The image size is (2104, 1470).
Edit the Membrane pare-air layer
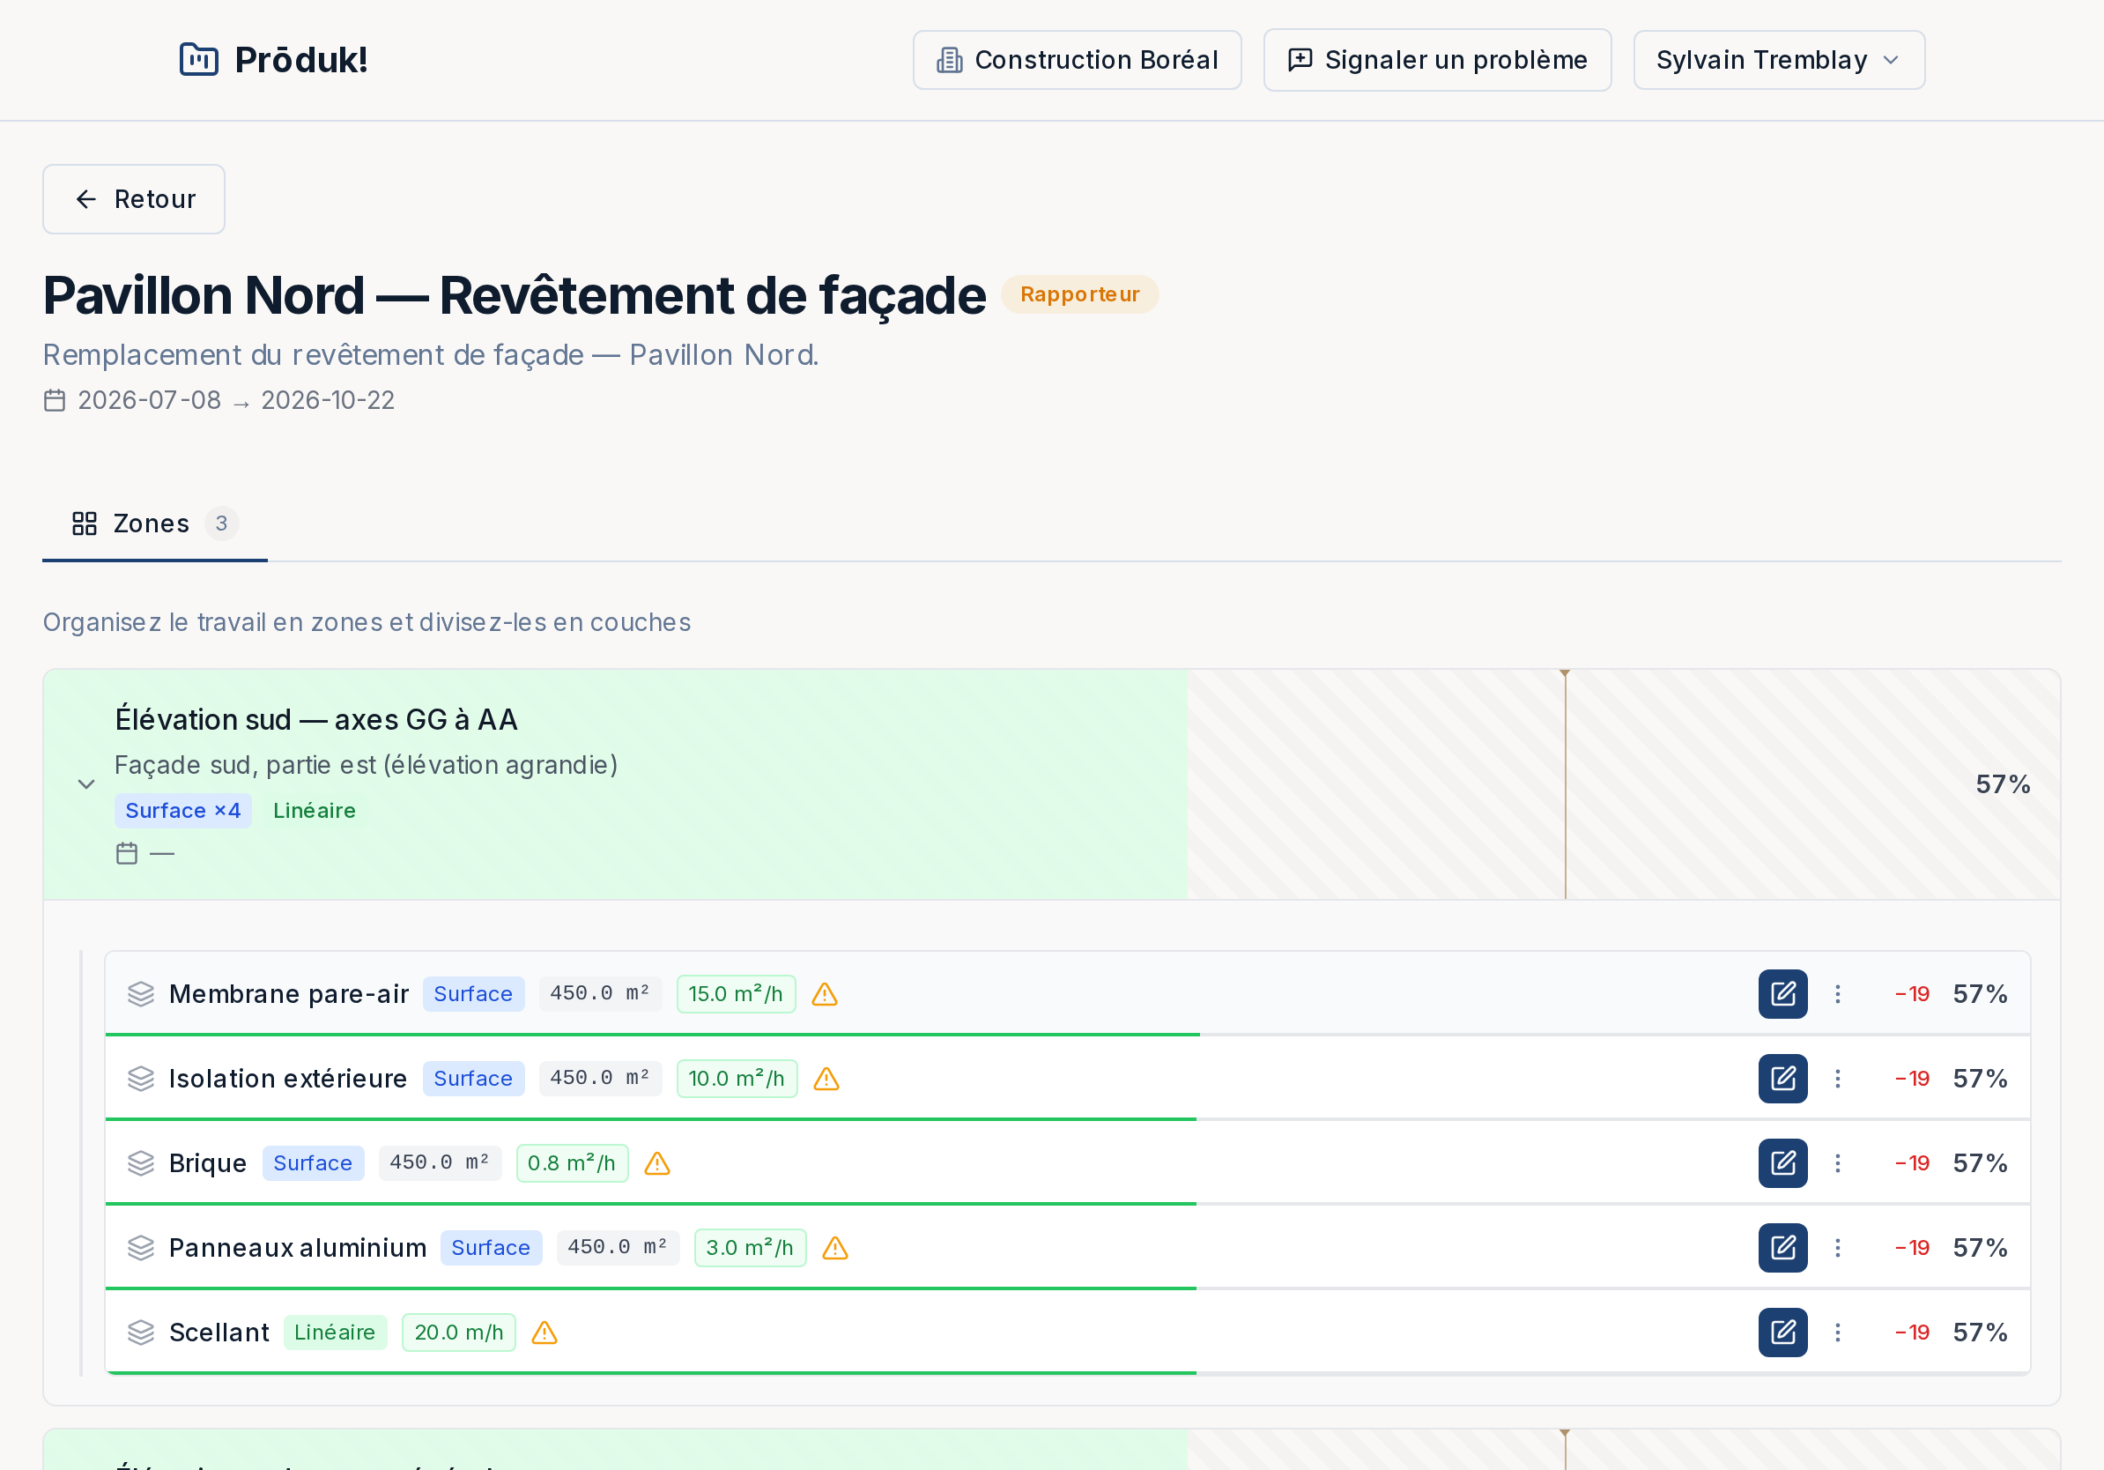[x=1782, y=993]
